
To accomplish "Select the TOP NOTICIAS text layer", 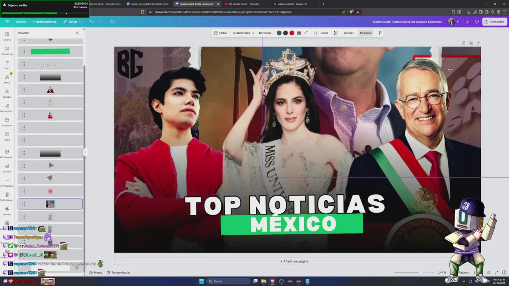I will 50,64.
